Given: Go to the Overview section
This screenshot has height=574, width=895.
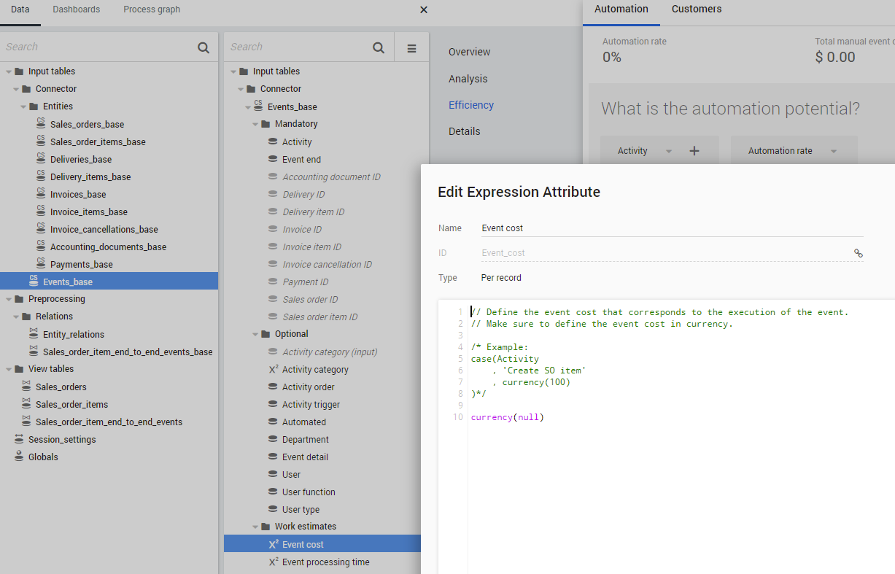Looking at the screenshot, I should (469, 52).
